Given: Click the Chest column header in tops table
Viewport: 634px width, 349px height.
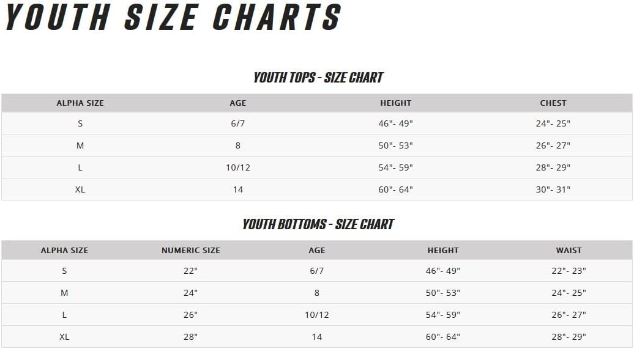Looking at the screenshot, I should (x=553, y=103).
